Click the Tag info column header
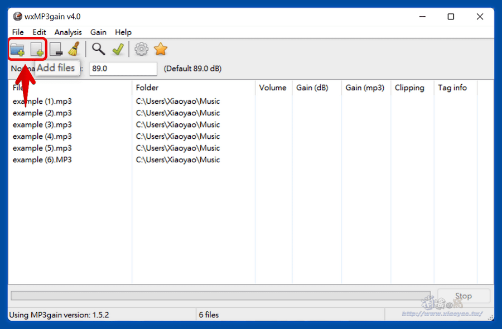 pyautogui.click(x=456, y=88)
